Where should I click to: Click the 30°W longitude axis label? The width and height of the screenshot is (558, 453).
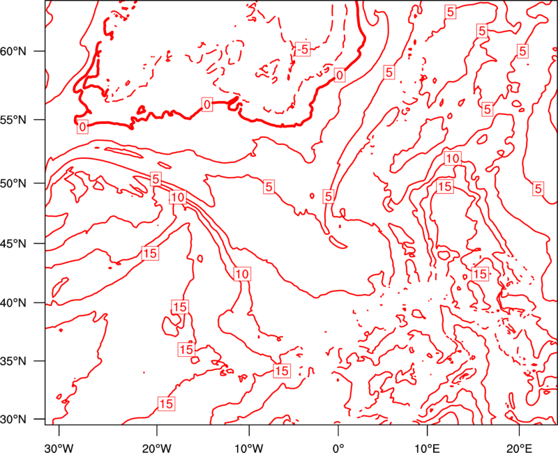click(x=59, y=448)
